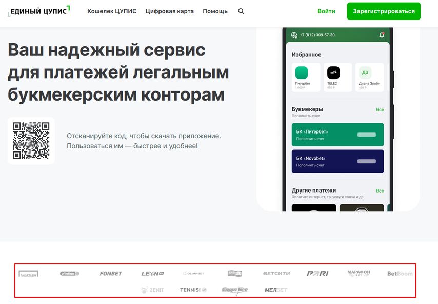Select the PARI bookmaker logo
Screen dimensions: 438x304
317,274
